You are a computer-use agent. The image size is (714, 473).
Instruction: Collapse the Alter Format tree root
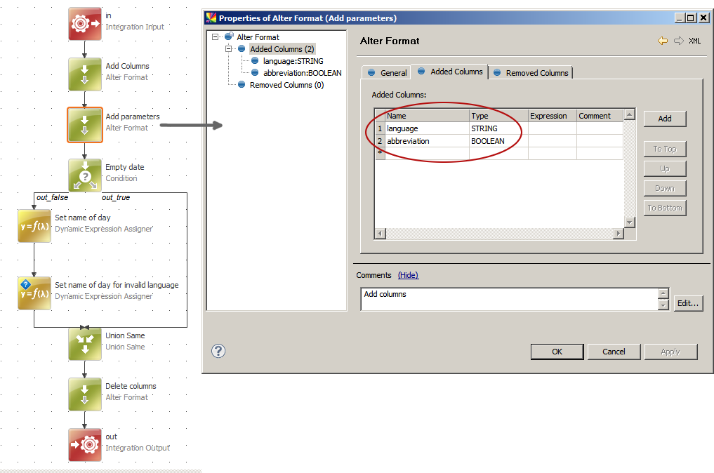click(x=216, y=35)
